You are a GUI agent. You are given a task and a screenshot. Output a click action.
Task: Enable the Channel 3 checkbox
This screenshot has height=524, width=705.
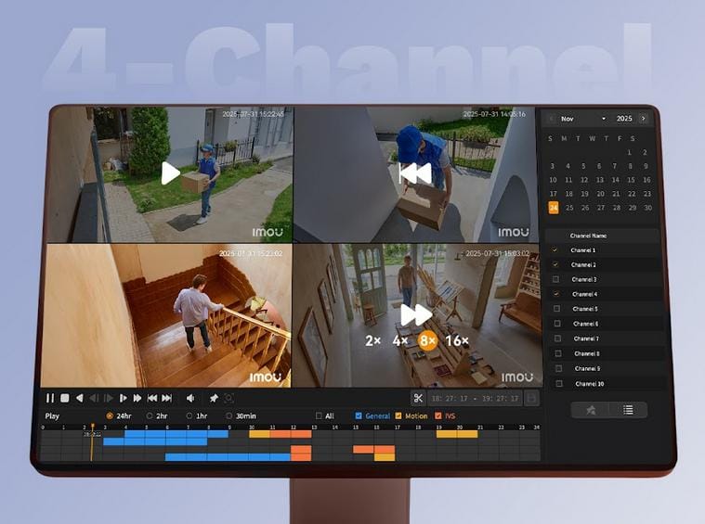556,279
